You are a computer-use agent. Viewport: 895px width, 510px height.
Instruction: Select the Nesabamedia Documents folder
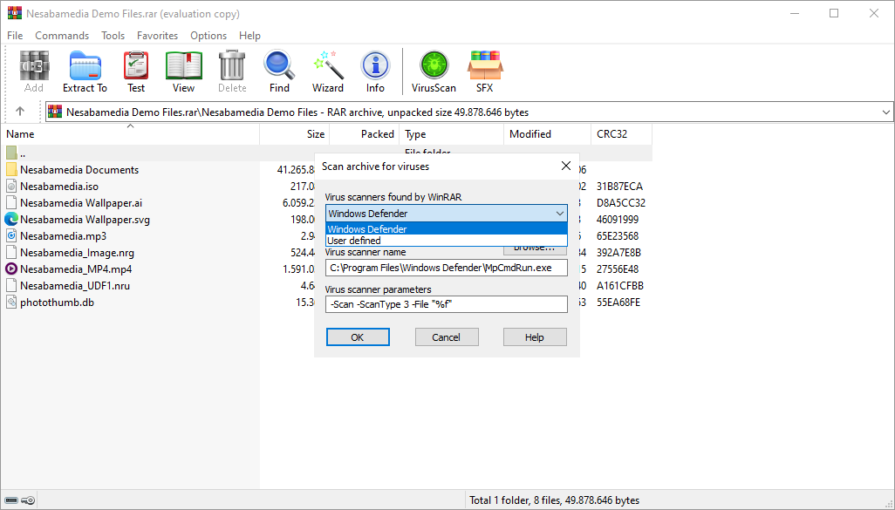click(x=79, y=170)
